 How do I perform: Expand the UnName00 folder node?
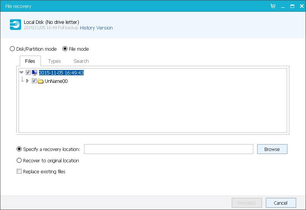(27, 81)
